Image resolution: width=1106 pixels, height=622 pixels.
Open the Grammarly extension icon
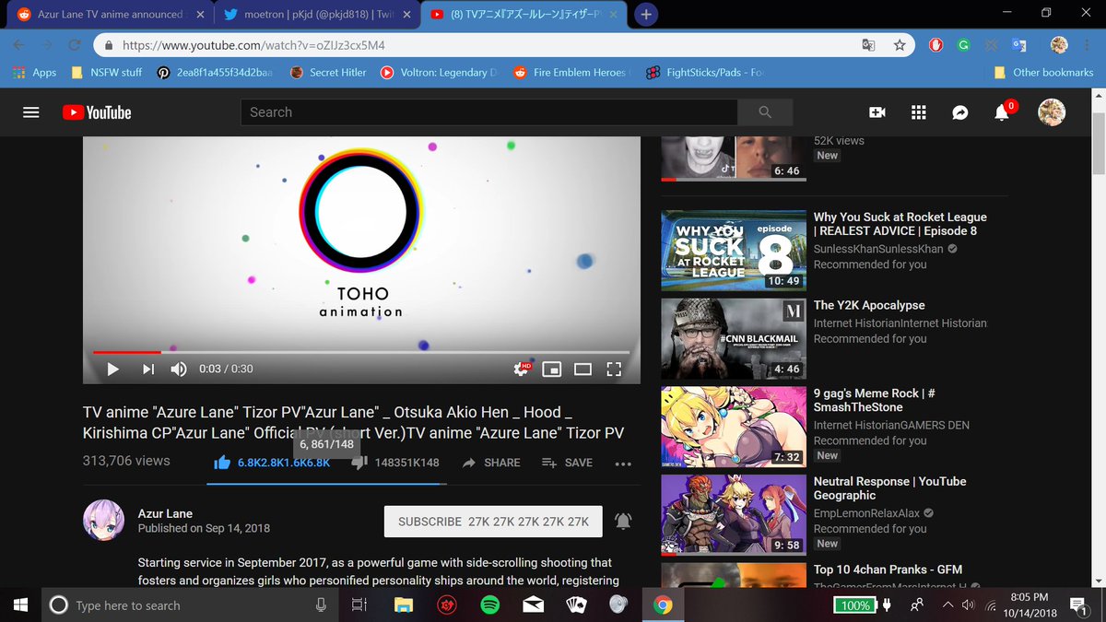click(963, 44)
